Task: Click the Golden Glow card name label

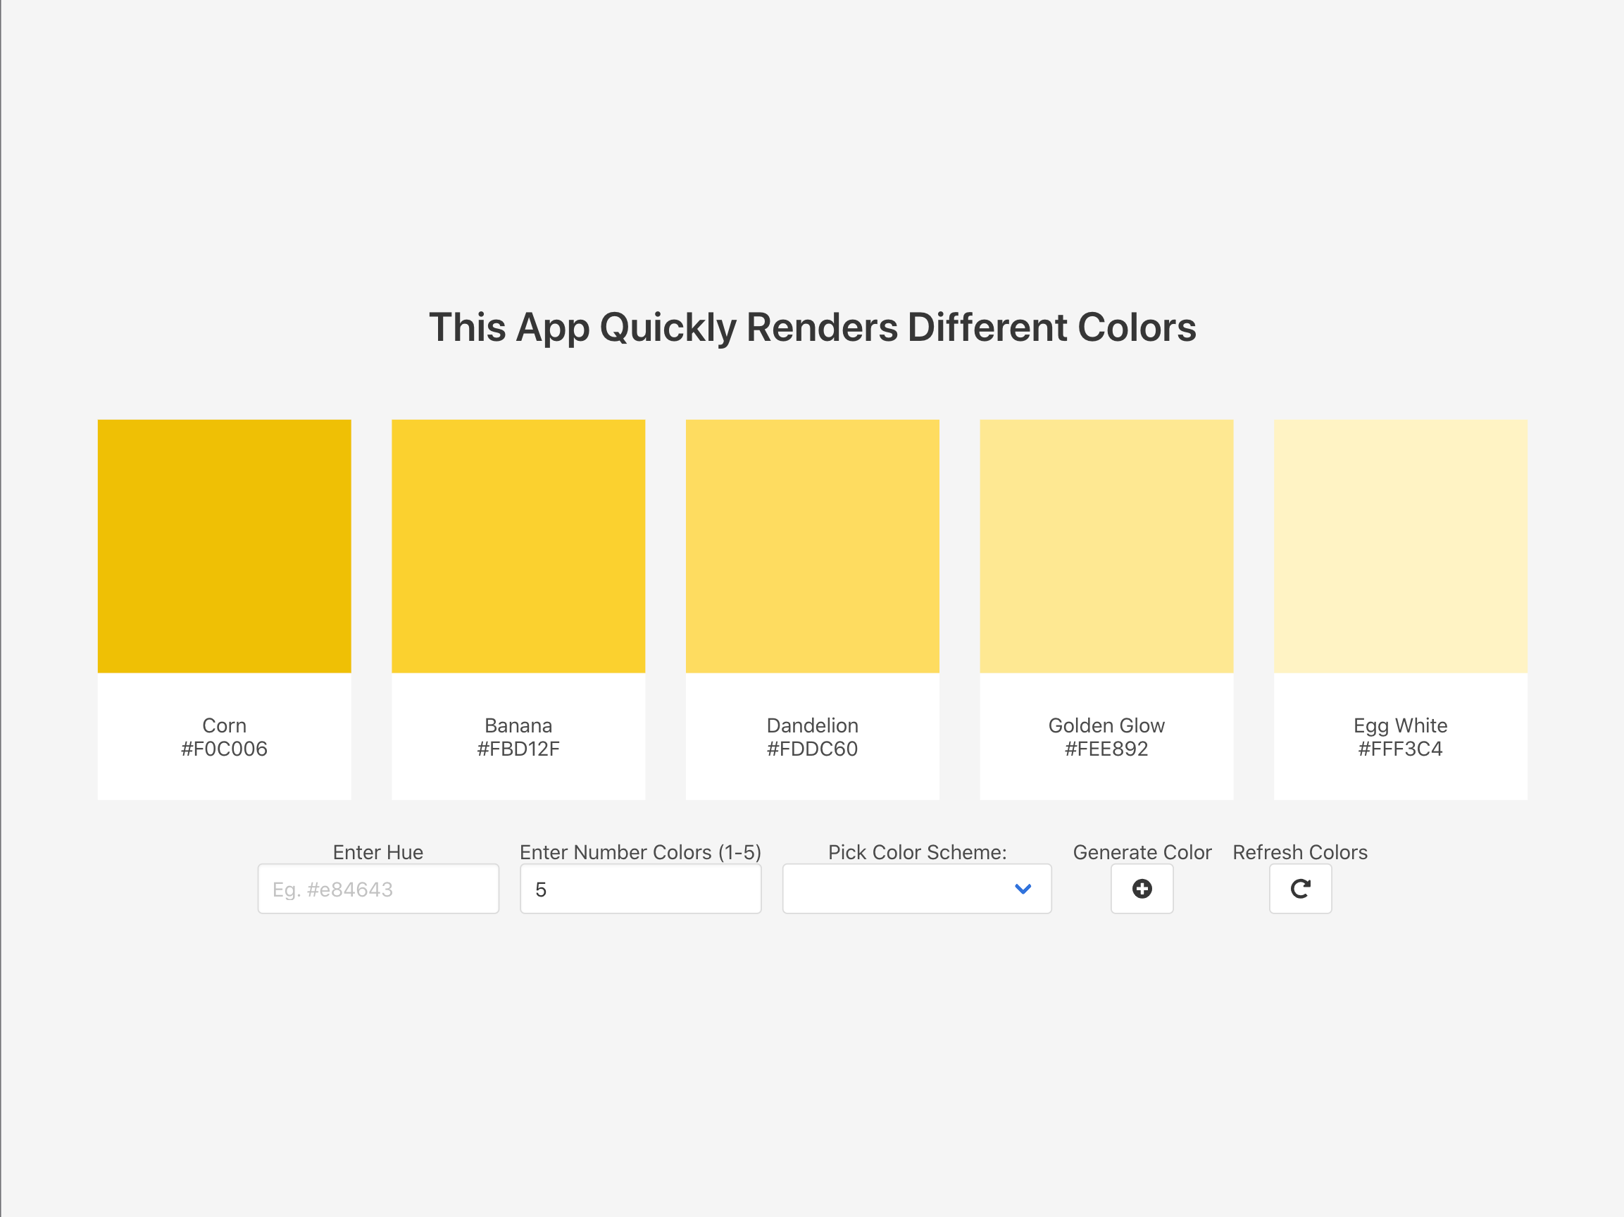Action: 1106,725
